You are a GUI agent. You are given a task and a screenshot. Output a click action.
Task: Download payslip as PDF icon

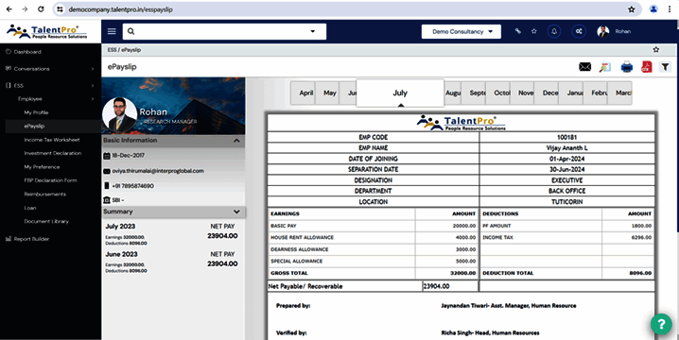(647, 67)
